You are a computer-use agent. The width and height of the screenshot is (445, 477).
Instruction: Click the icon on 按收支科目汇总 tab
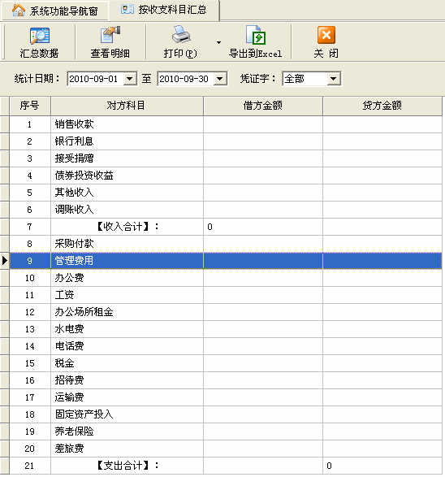click(x=127, y=10)
